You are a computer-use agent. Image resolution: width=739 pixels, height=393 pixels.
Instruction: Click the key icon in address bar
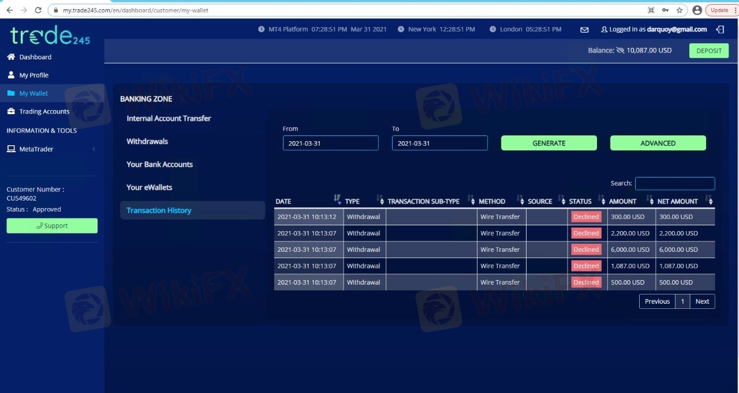(665, 10)
